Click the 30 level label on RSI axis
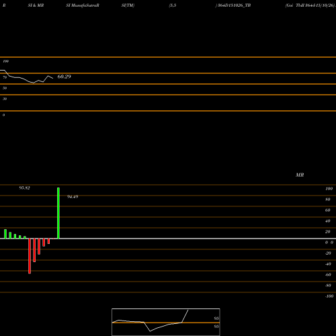 (x=5, y=99)
